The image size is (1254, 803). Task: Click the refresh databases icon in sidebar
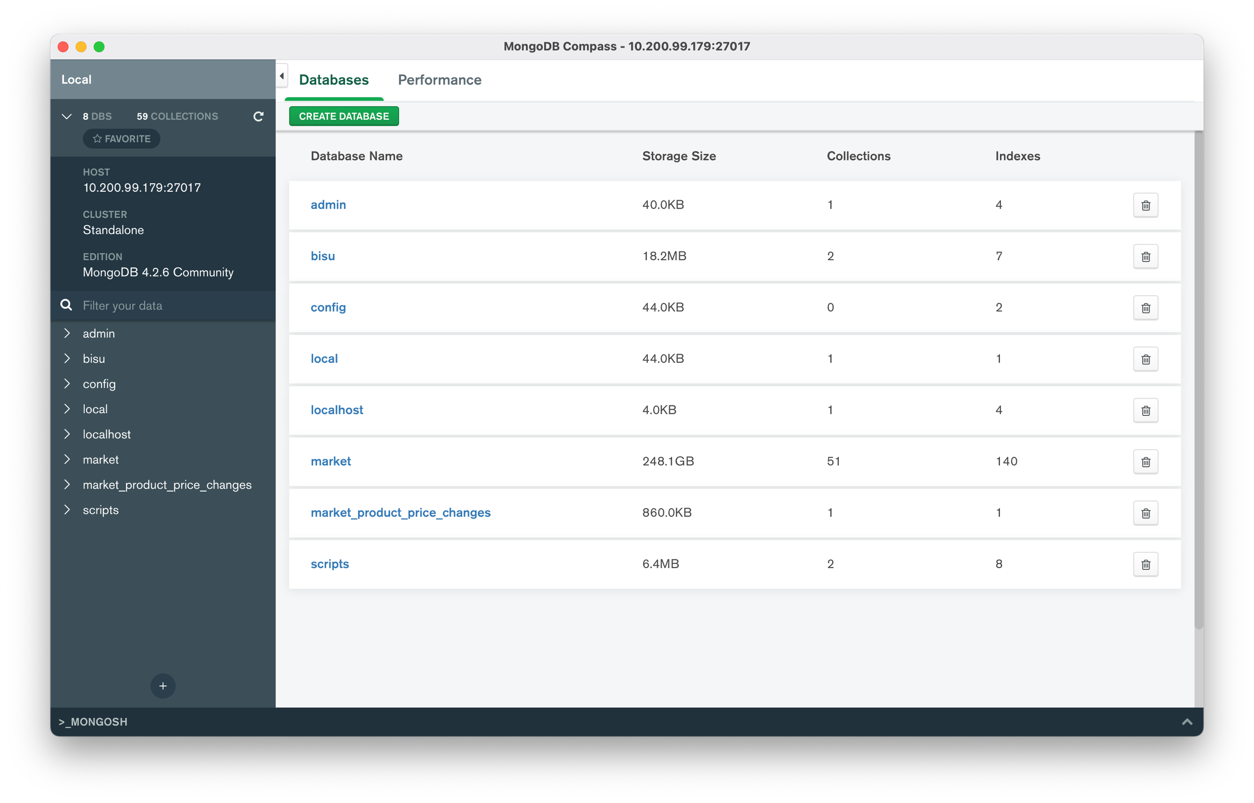258,116
